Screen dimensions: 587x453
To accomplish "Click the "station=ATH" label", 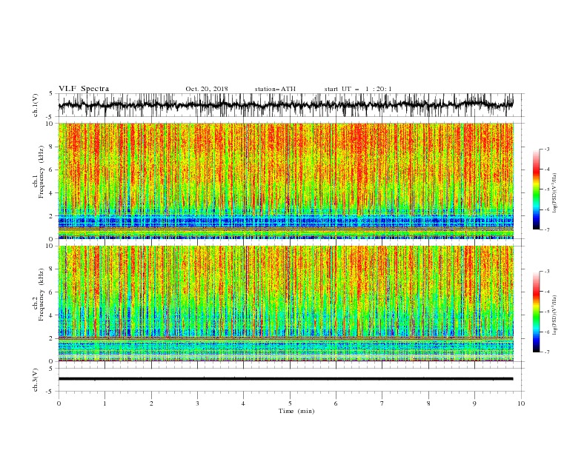I will pos(275,89).
